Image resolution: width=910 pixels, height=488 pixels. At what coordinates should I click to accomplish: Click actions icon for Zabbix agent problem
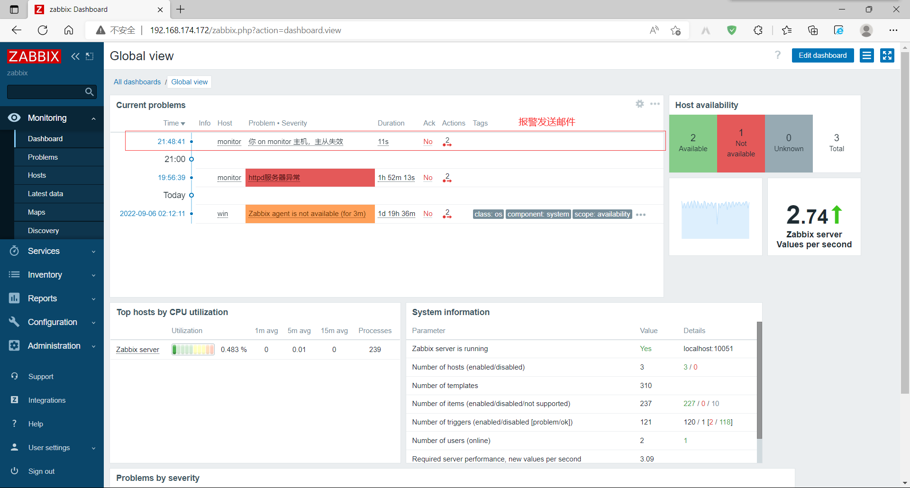(x=447, y=214)
